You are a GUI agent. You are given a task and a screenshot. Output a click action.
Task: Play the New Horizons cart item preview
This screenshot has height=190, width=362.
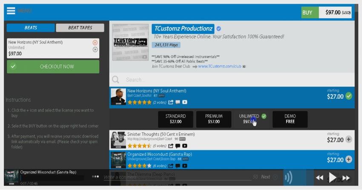click(x=95, y=49)
